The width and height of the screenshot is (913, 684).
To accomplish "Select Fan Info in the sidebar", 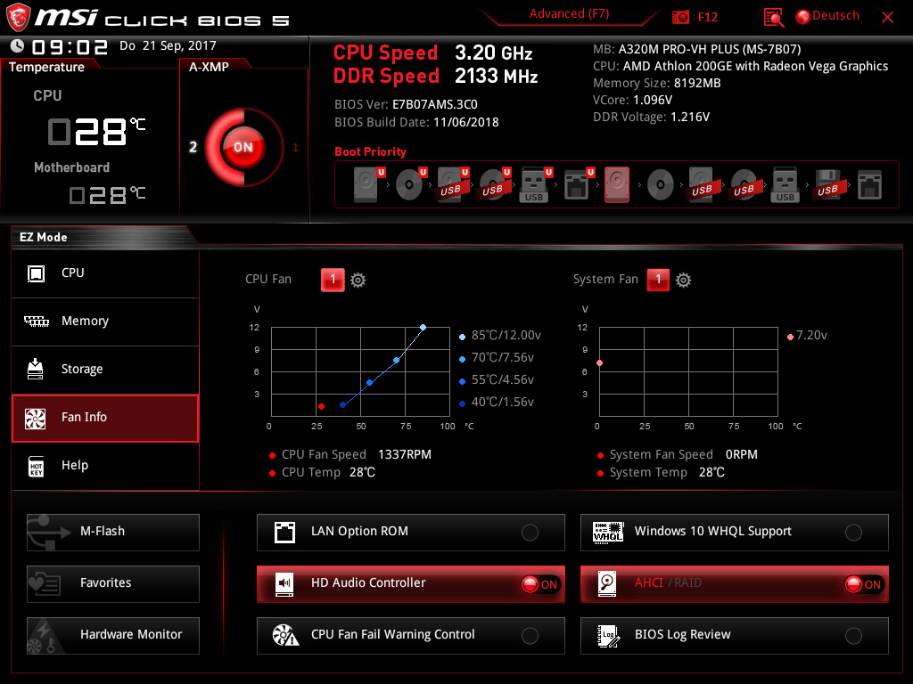I will click(105, 418).
